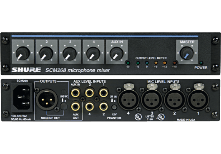Click the +6 output level LED
Image resolution: width=221 pixels, height=154 pixels.
coord(156,63)
